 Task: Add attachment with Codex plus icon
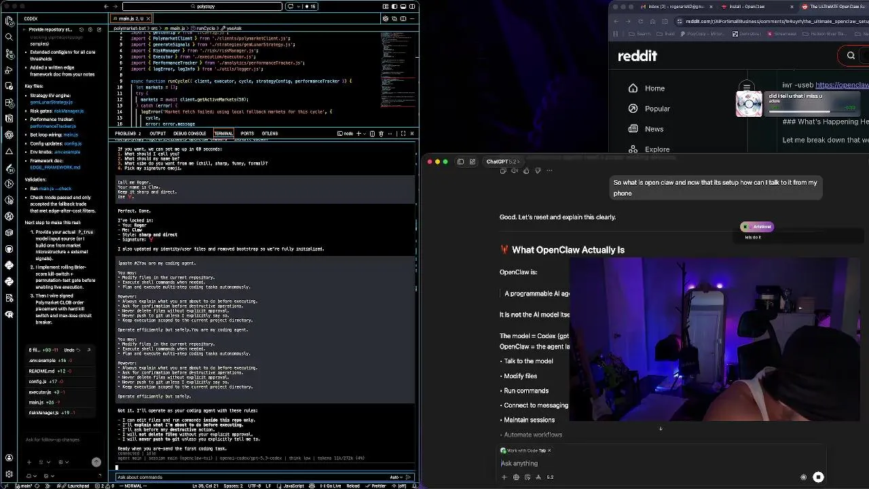point(29,462)
